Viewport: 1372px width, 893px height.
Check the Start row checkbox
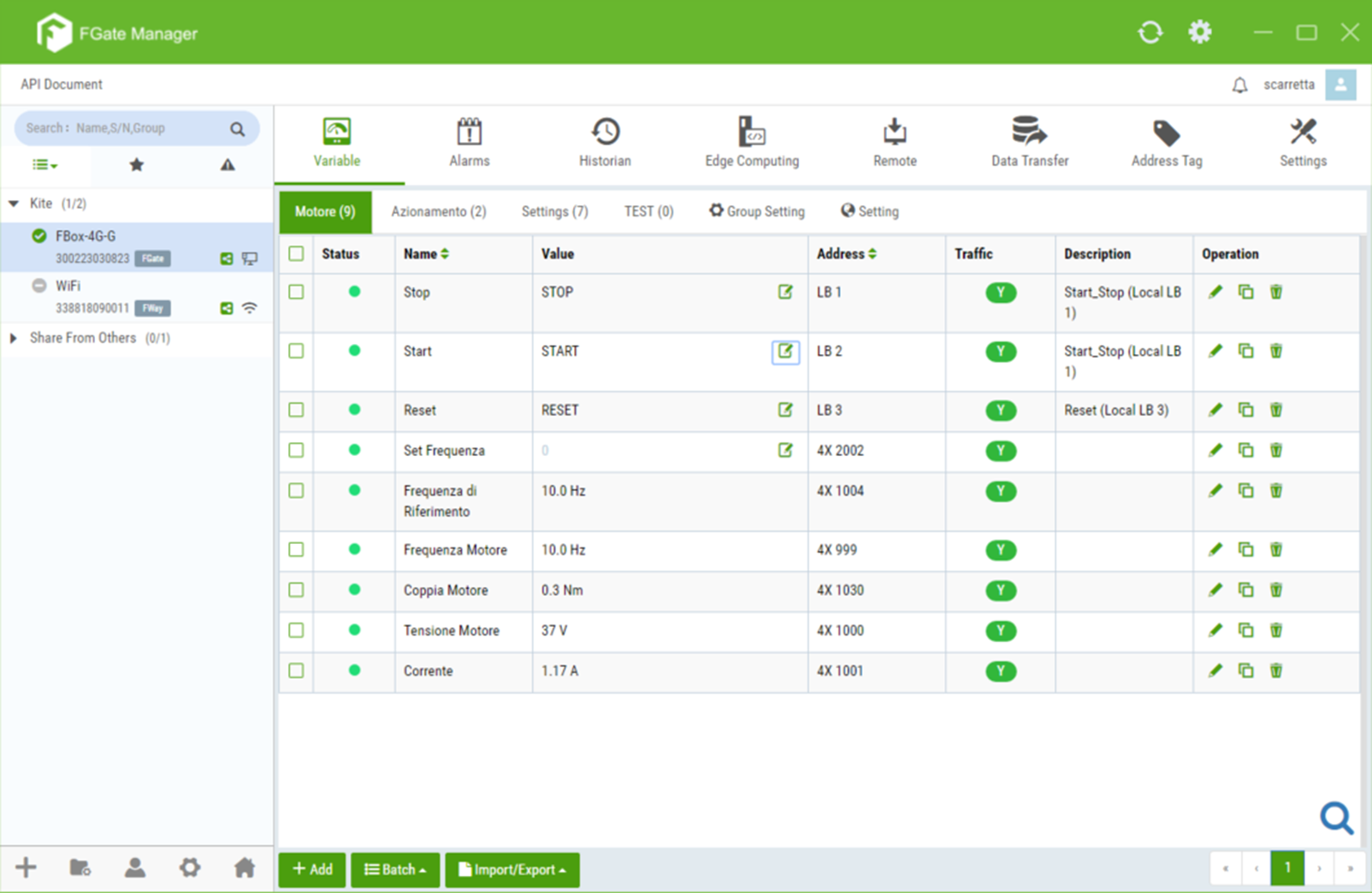click(x=296, y=351)
